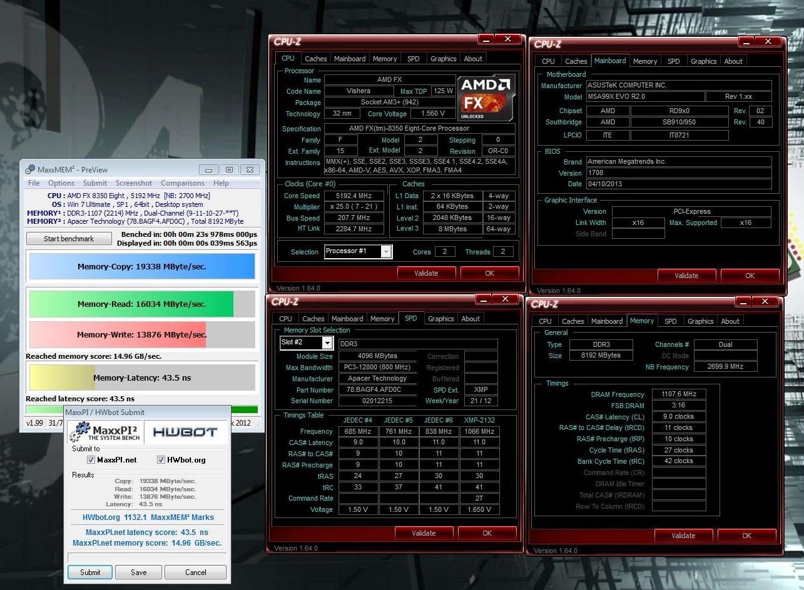Toggle the HWbot.org submit checkbox
The width and height of the screenshot is (804, 590).
point(161,460)
